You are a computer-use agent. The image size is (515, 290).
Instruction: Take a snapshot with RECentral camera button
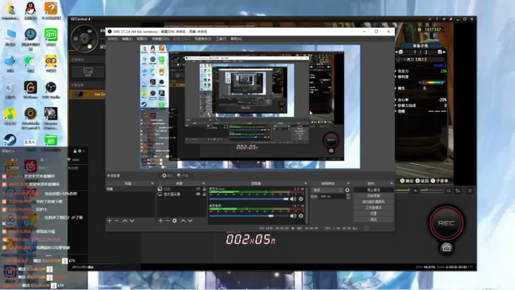click(x=446, y=248)
